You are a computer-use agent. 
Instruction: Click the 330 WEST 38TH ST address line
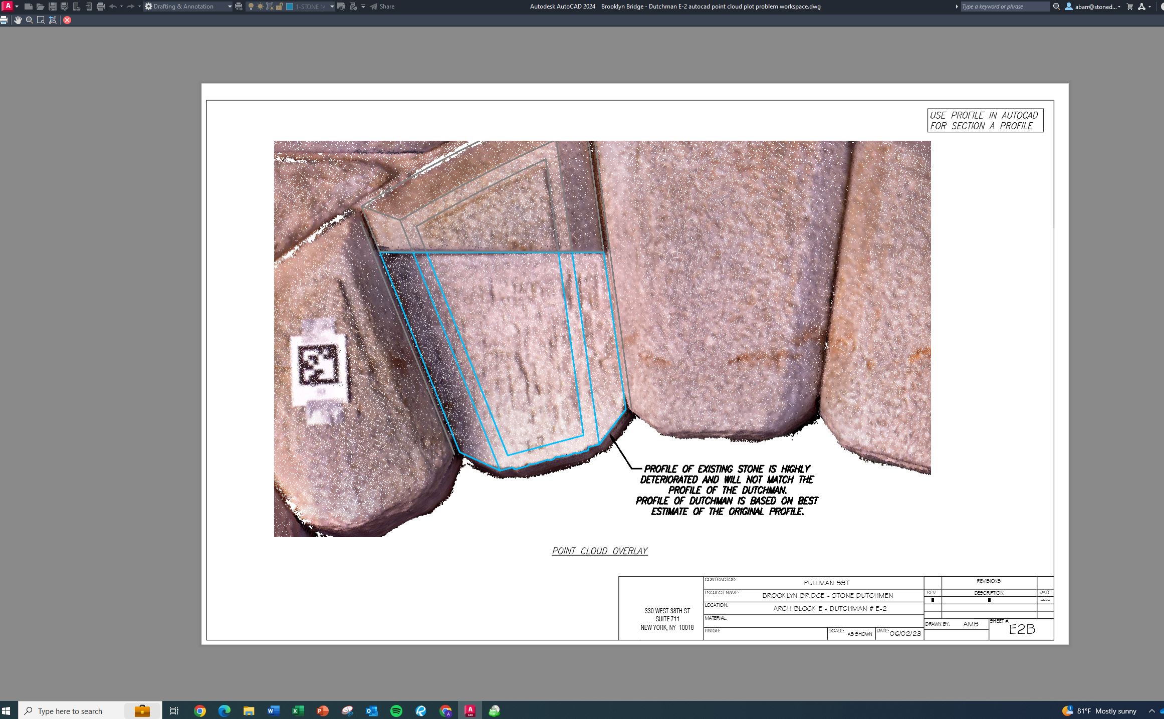tap(667, 611)
